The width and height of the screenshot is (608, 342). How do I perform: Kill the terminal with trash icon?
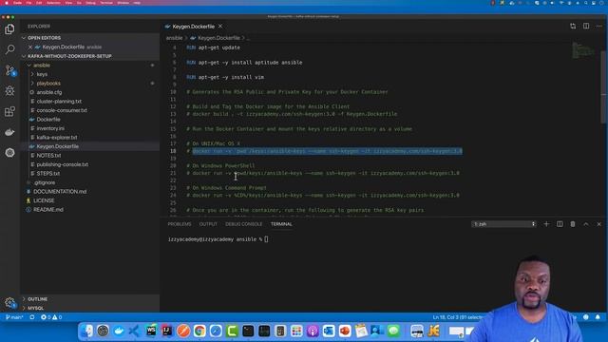point(573,224)
